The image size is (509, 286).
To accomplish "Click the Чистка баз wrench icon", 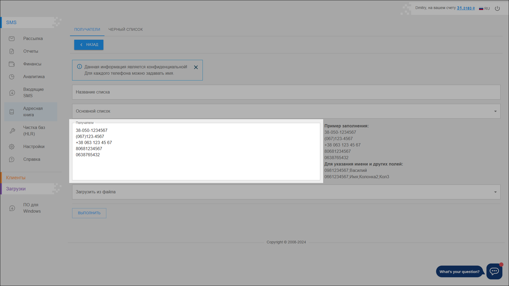I will click(x=12, y=131).
